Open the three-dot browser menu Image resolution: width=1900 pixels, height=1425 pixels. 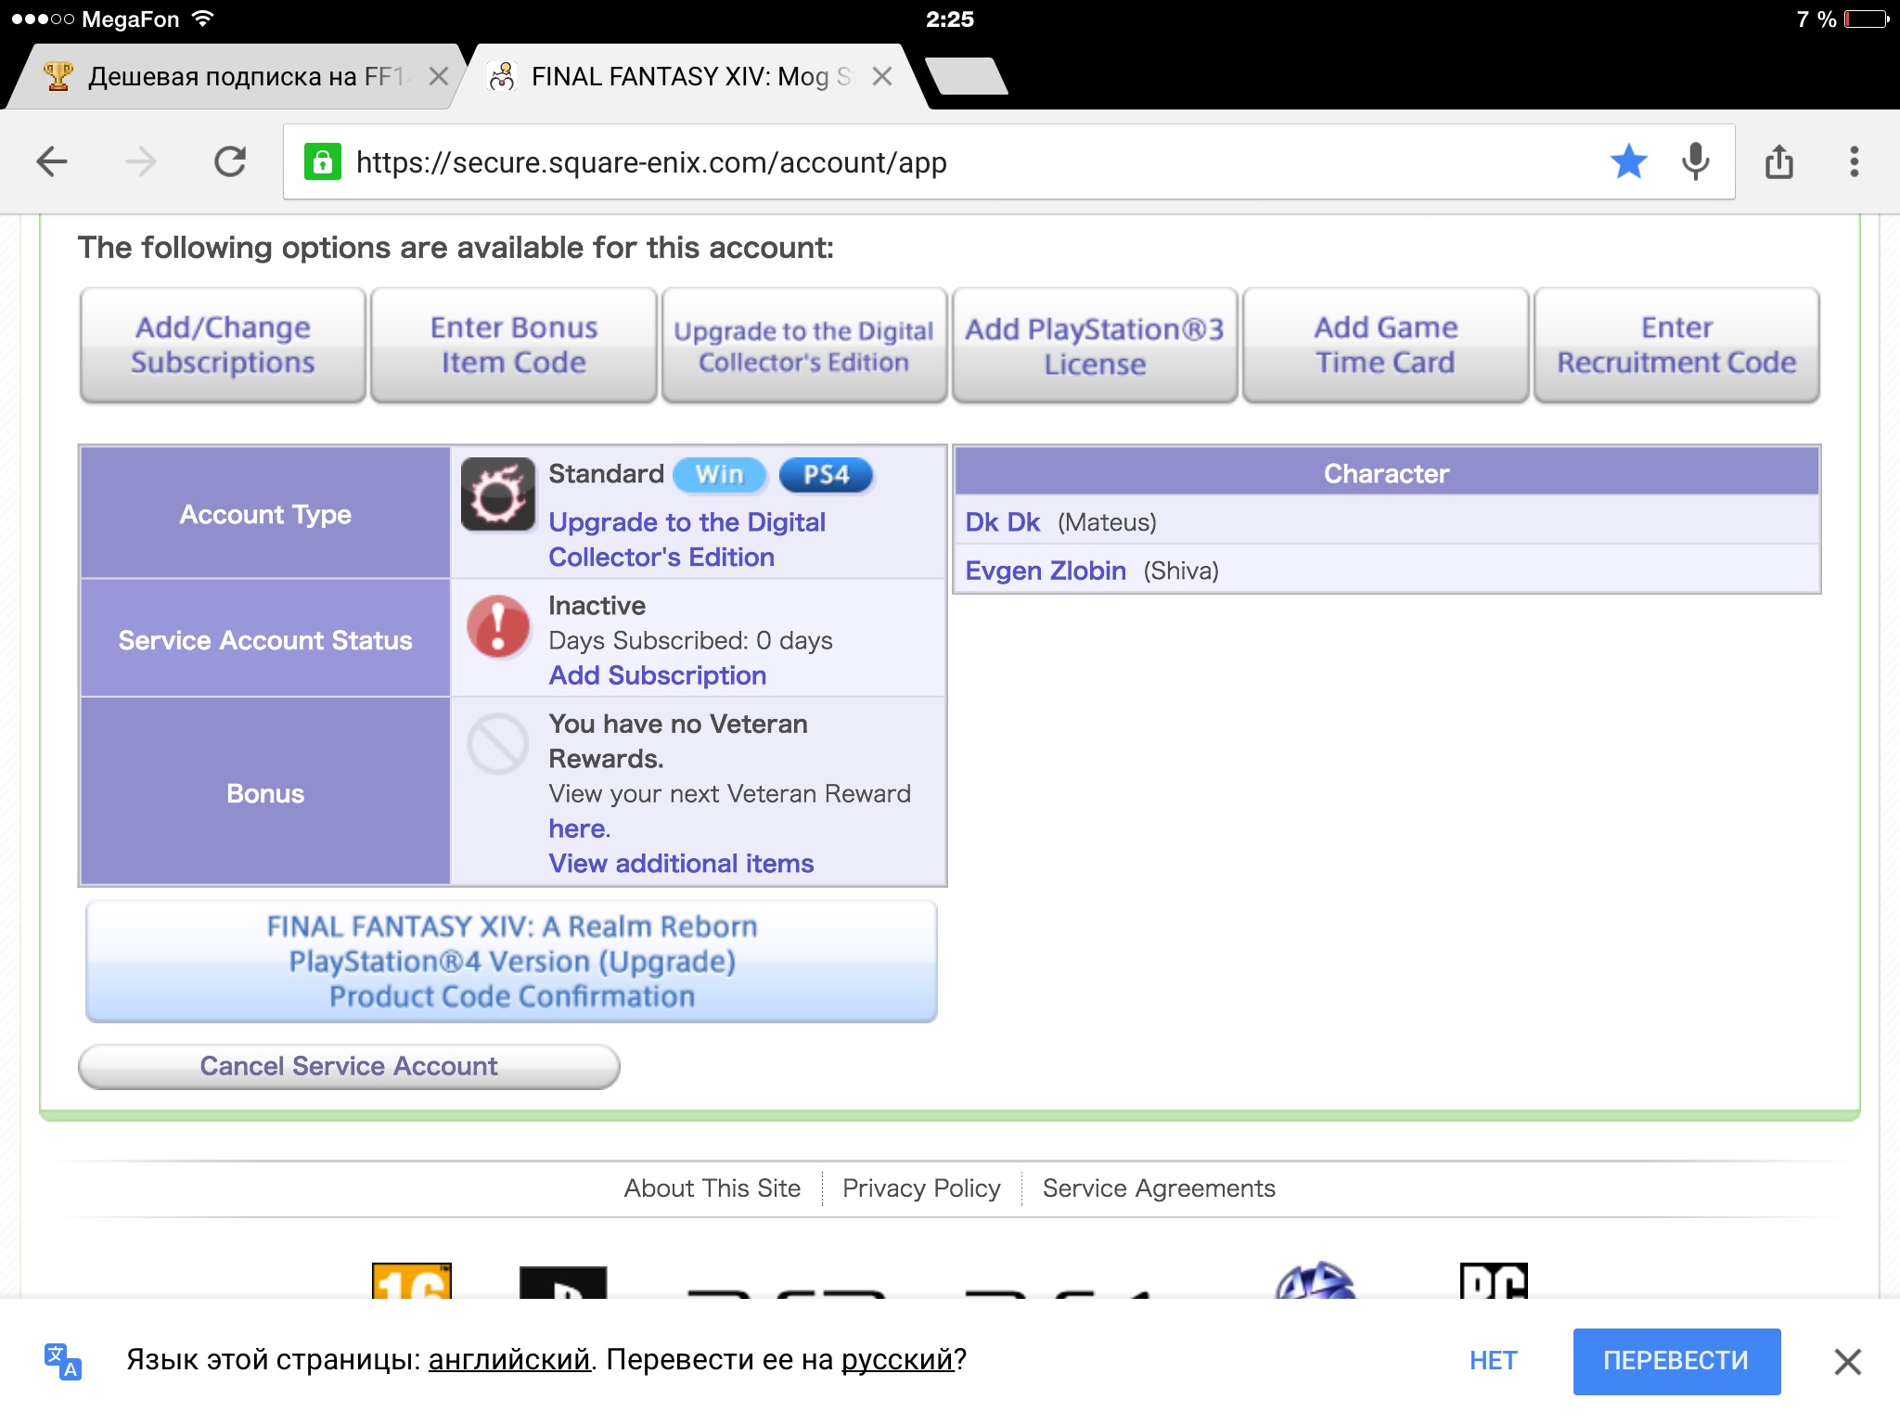point(1854,161)
